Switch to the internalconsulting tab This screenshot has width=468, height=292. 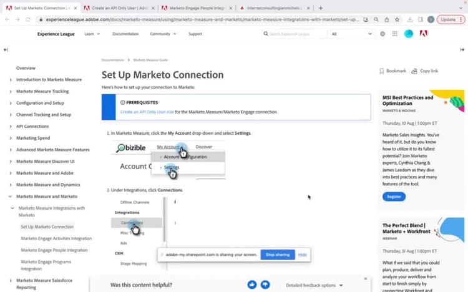(273, 8)
